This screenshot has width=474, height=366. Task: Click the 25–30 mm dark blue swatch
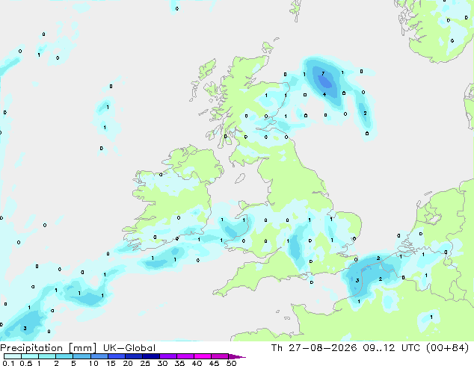(150, 356)
